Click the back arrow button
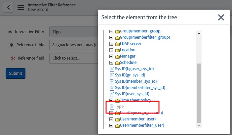This screenshot has width=232, height=135. [x=9, y=7]
